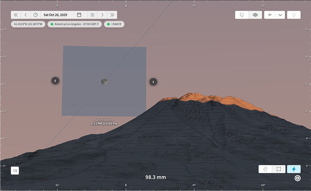This screenshot has width=311, height=191.
Task: Go to next event with right circle arrow
Action: 153,82
